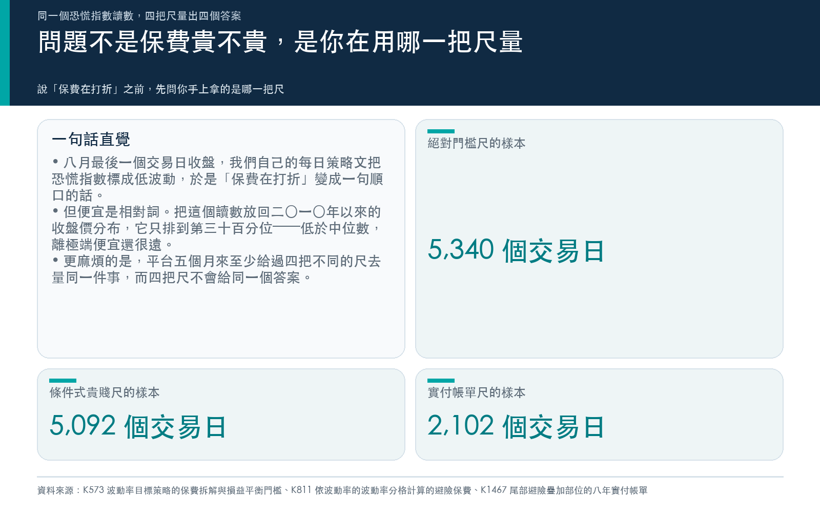Click the value 5,092 個交易日
The width and height of the screenshot is (820, 513).
(x=138, y=426)
